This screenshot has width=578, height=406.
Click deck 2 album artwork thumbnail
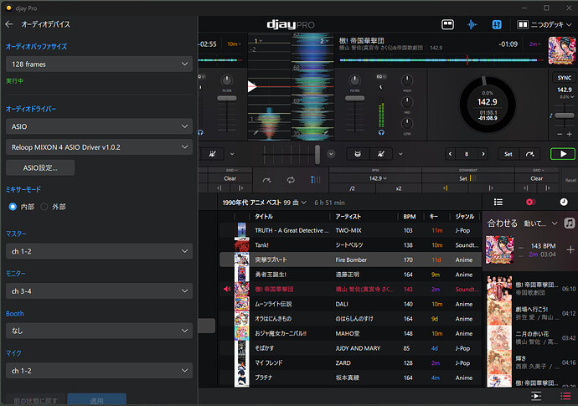coord(562,50)
